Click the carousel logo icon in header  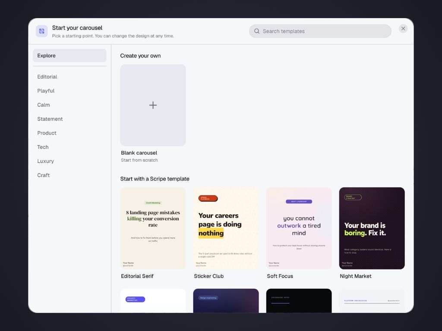[x=42, y=31]
